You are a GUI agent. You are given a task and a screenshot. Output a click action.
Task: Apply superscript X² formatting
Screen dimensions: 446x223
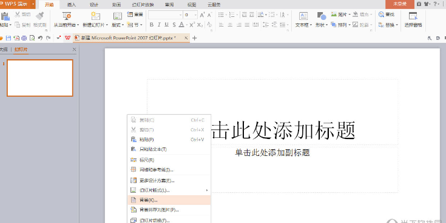click(192, 25)
